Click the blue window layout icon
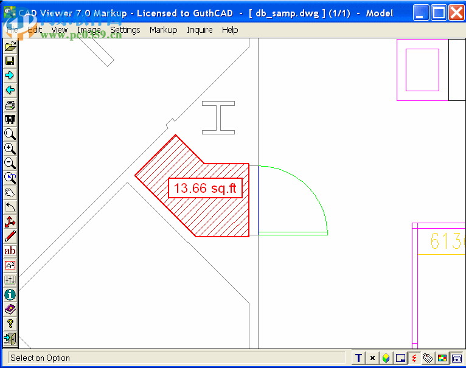Viewport: 466px width, 368px height. [400, 358]
